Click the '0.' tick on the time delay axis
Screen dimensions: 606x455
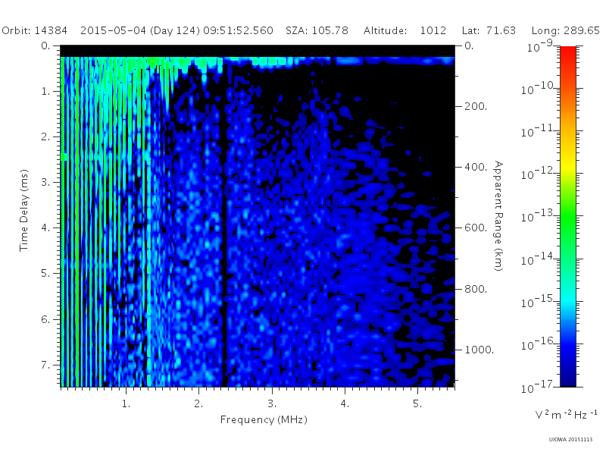[45, 45]
